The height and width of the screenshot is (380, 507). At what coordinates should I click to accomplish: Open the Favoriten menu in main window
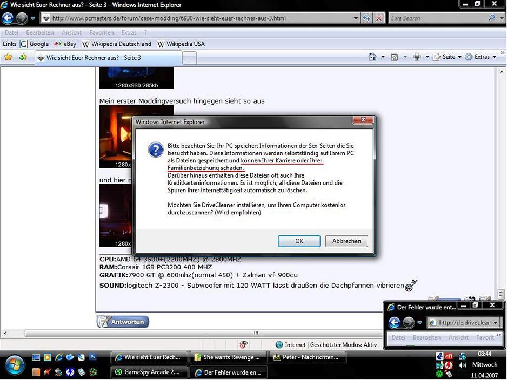click(102, 32)
